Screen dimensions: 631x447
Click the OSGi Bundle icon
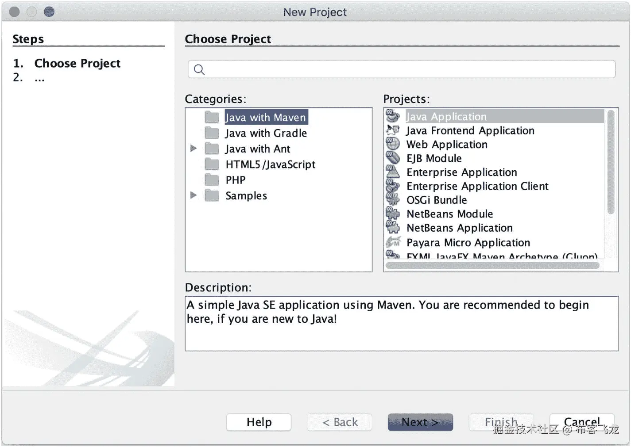(392, 200)
